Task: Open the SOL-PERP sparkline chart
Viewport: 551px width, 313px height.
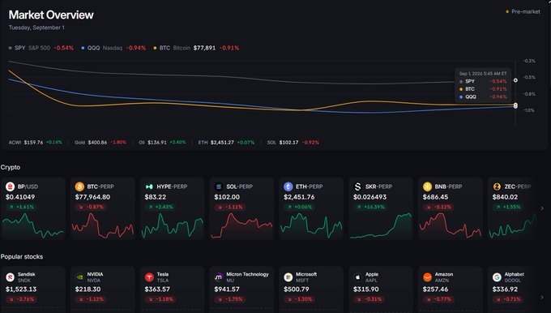Action: pos(241,225)
